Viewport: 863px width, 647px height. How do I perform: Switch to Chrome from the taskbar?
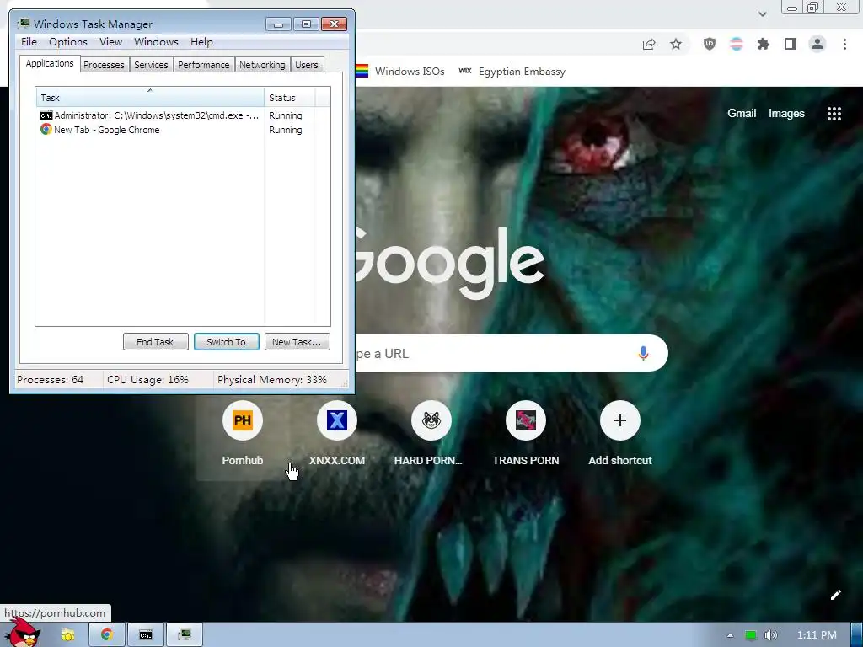[x=107, y=635]
